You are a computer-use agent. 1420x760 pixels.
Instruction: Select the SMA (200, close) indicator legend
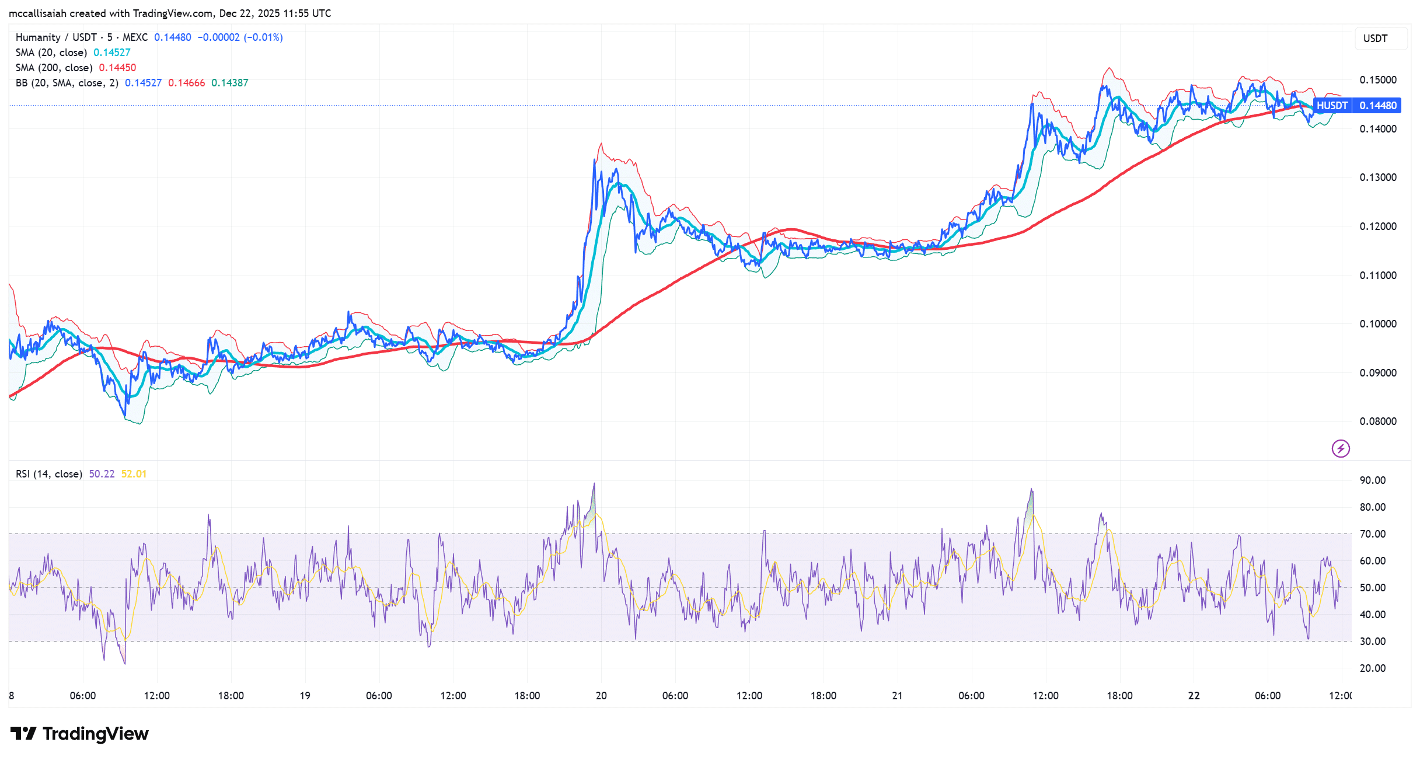coord(54,67)
